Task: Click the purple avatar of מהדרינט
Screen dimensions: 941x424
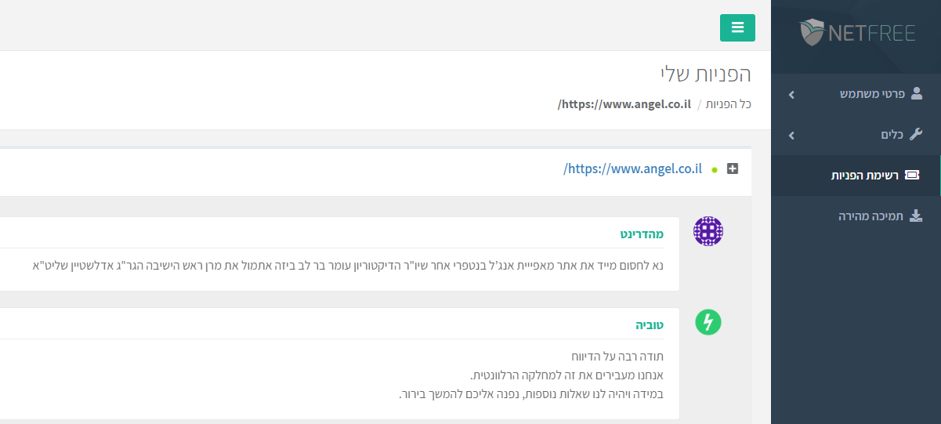Action: pyautogui.click(x=708, y=231)
